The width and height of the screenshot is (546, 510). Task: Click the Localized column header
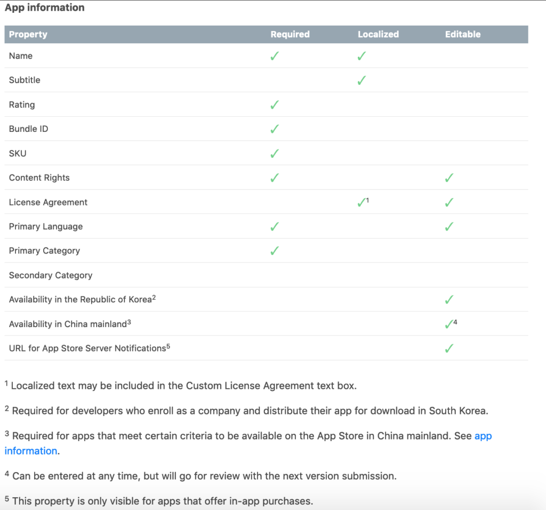[378, 34]
